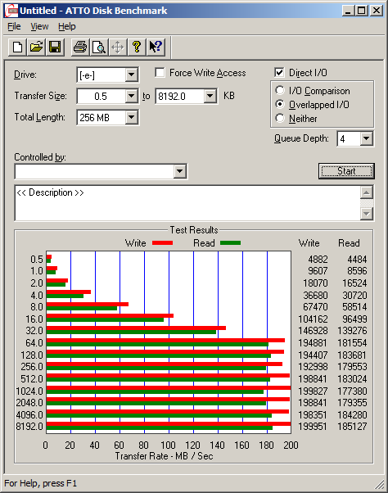Image resolution: width=388 pixels, height=493 pixels.
Task: Click the 64.0 transfer size row label
Action: point(34,343)
